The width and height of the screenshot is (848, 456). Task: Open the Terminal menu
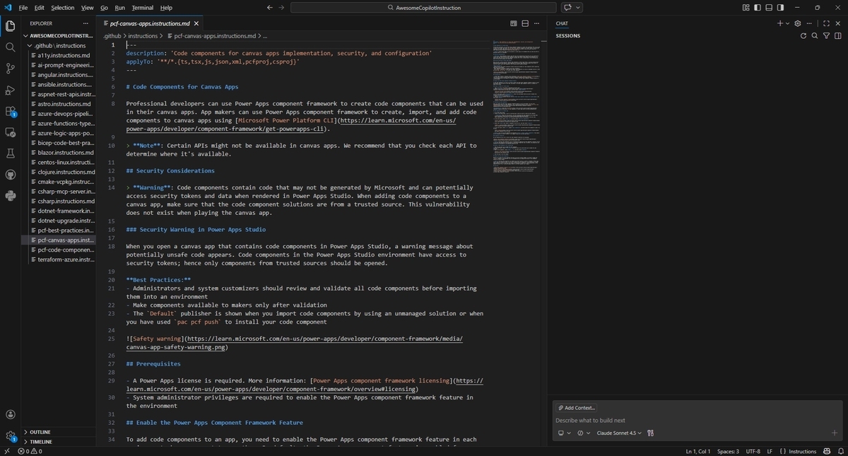[x=142, y=8]
